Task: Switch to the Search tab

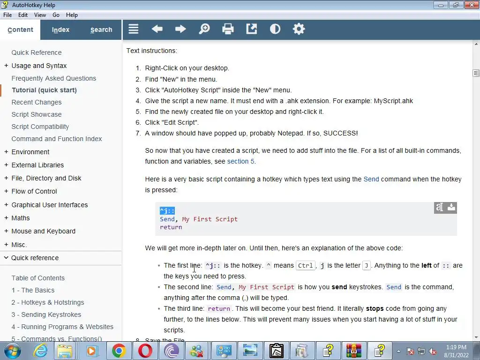Action: tap(101, 30)
